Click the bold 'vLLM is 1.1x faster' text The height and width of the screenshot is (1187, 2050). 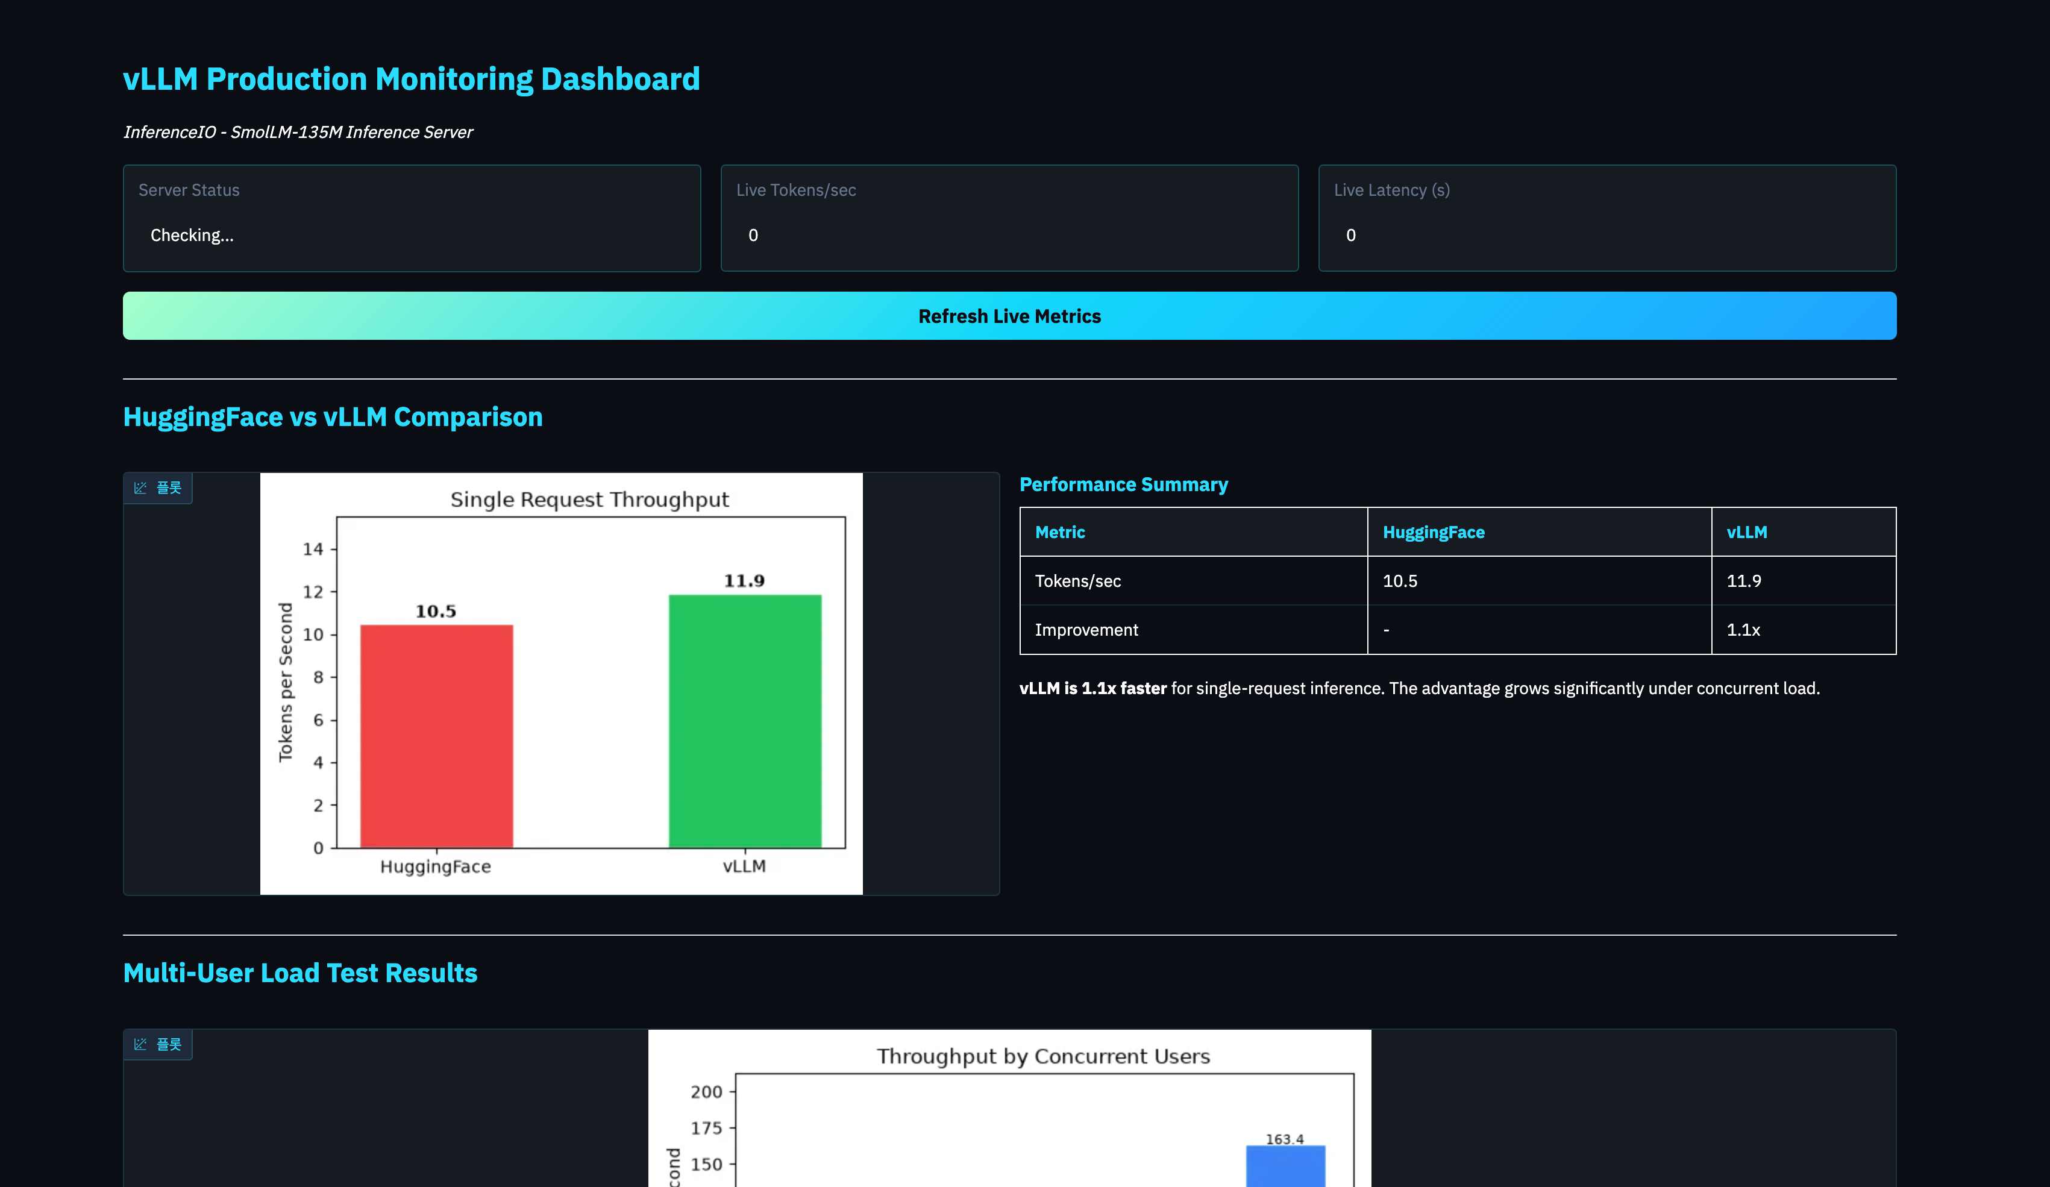1092,688
